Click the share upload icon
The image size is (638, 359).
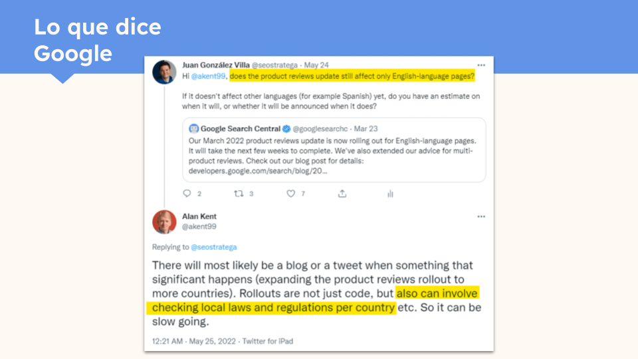click(x=342, y=193)
